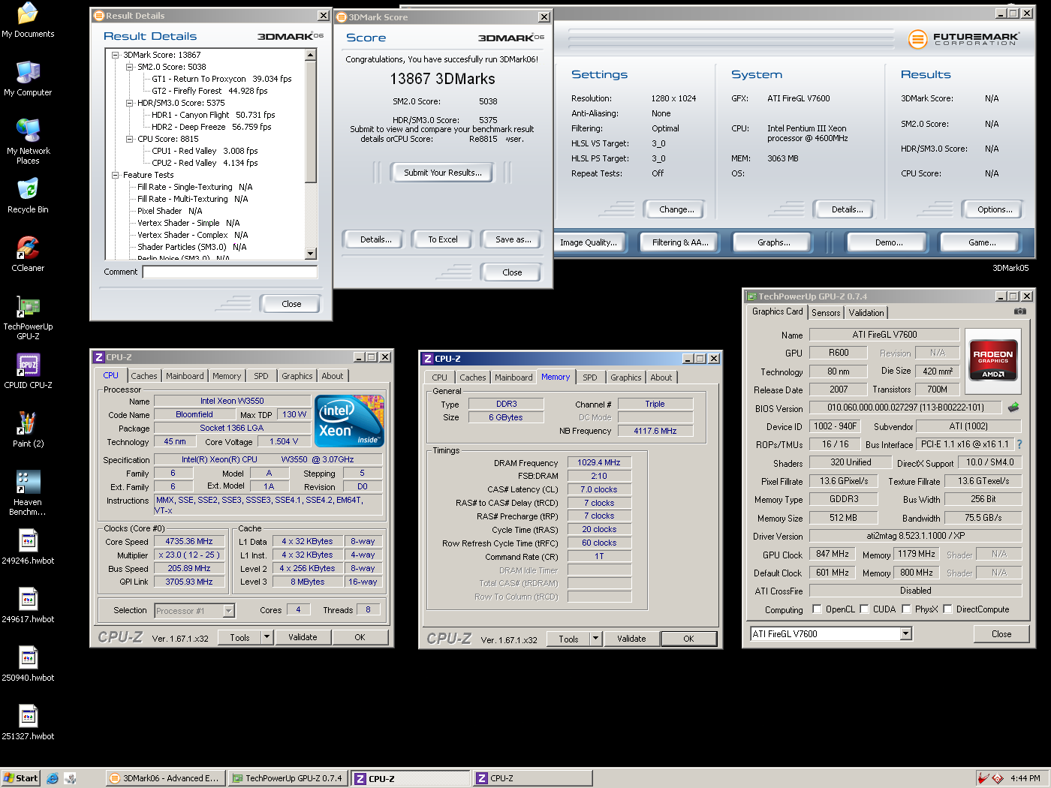Click Image Quality... button
This screenshot has width=1051, height=788.
click(589, 242)
